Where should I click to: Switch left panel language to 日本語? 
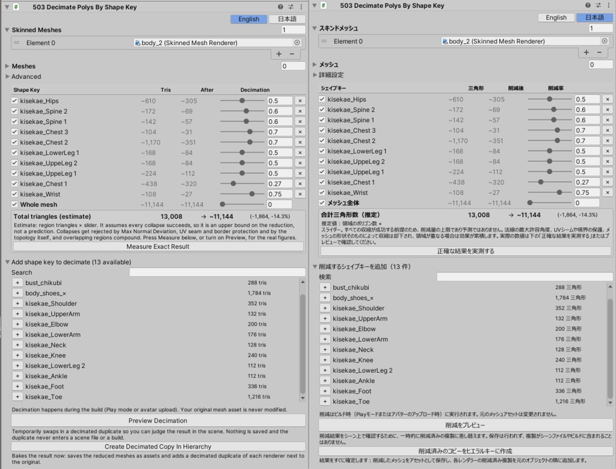pos(287,19)
